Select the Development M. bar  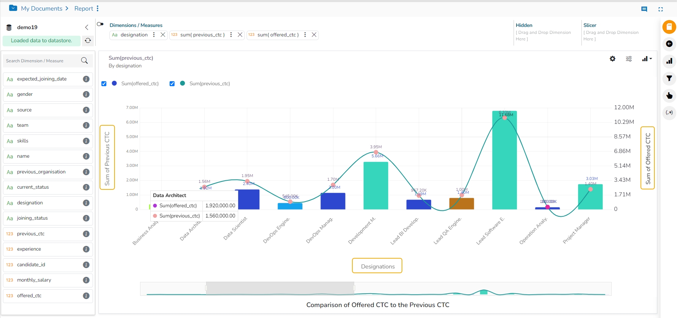[376, 186]
